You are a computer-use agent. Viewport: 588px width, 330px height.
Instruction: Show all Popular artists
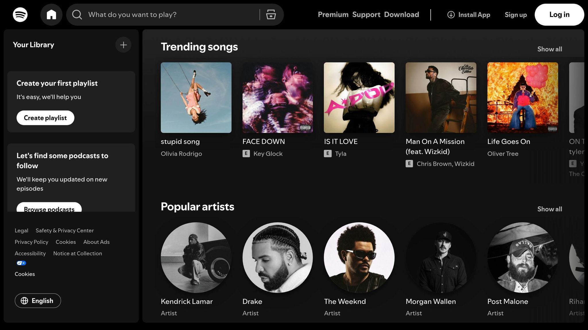[x=550, y=209]
